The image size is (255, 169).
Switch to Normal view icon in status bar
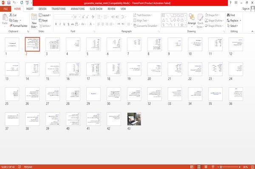(x=192, y=167)
